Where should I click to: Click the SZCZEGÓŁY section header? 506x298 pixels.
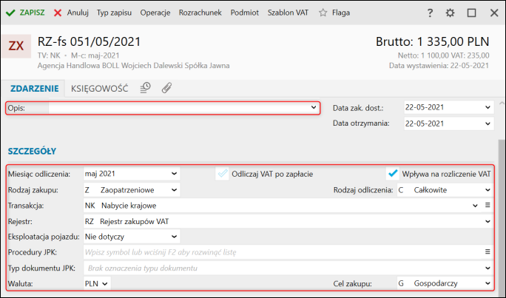(32, 152)
